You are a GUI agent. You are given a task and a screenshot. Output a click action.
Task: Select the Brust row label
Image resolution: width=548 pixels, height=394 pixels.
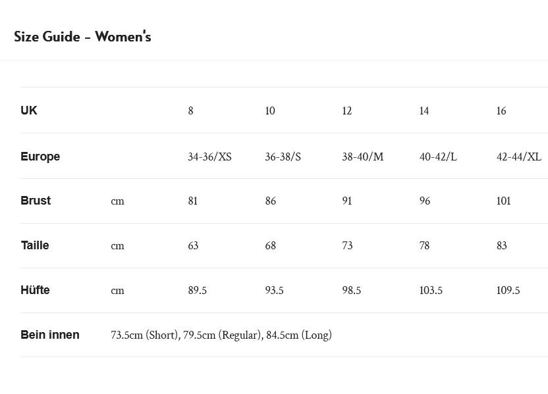pos(36,201)
